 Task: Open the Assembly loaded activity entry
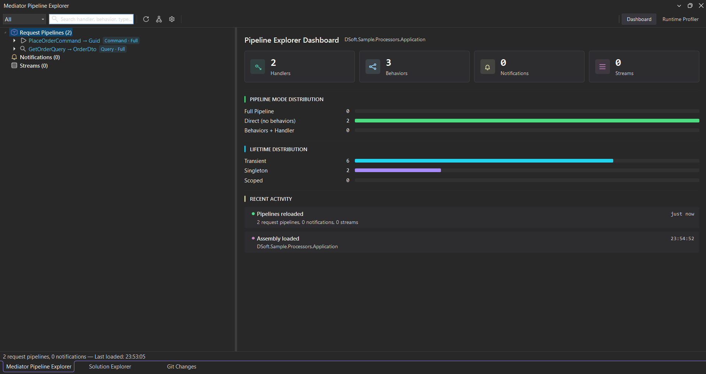(472, 242)
